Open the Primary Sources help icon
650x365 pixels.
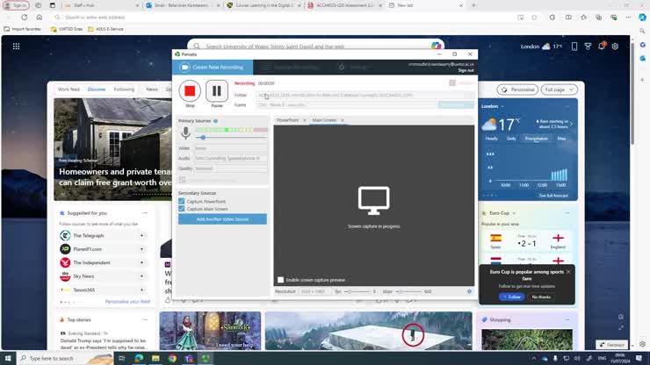[x=215, y=121]
